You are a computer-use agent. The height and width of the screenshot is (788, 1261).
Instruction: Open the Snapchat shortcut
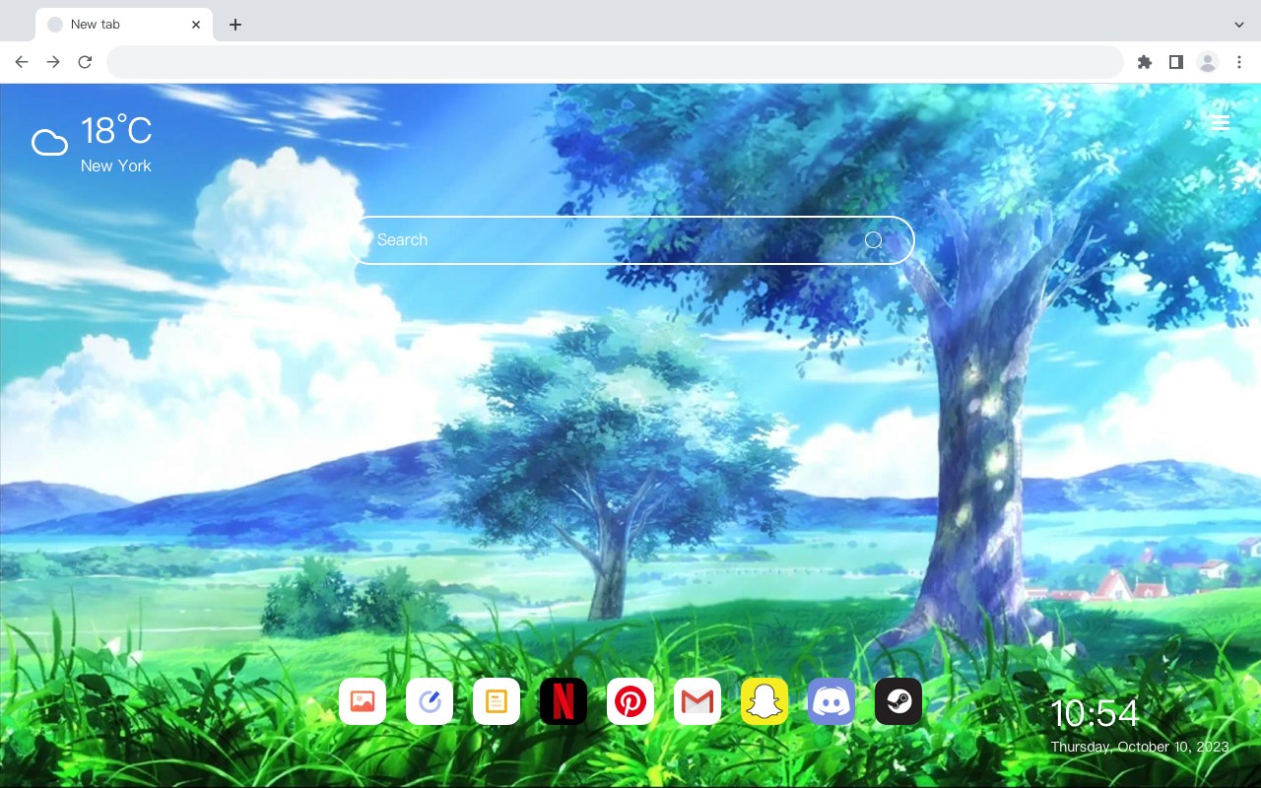[x=764, y=701]
